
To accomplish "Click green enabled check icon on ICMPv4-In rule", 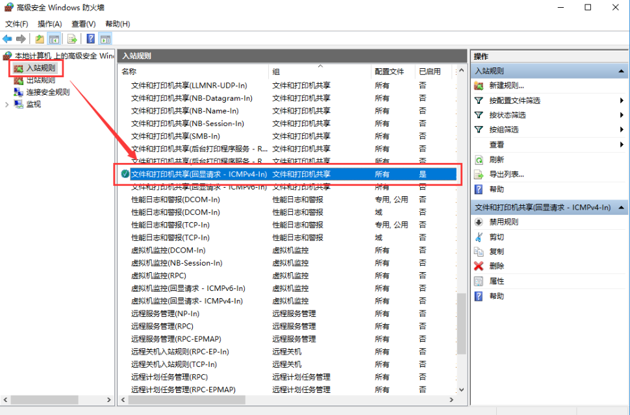I will coord(125,174).
